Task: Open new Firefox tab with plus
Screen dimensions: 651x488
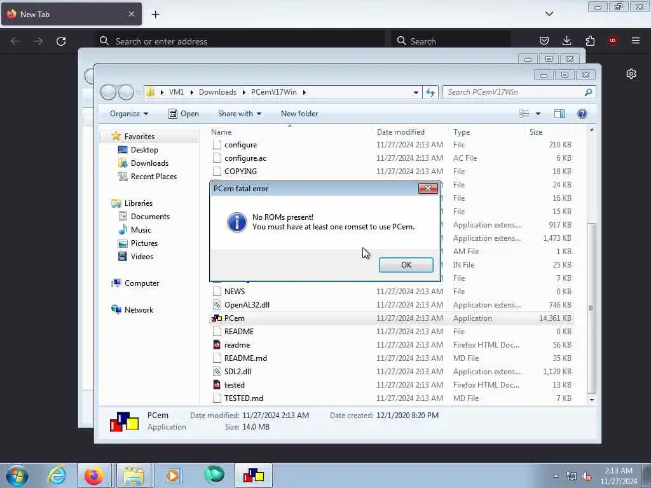Action: [155, 15]
